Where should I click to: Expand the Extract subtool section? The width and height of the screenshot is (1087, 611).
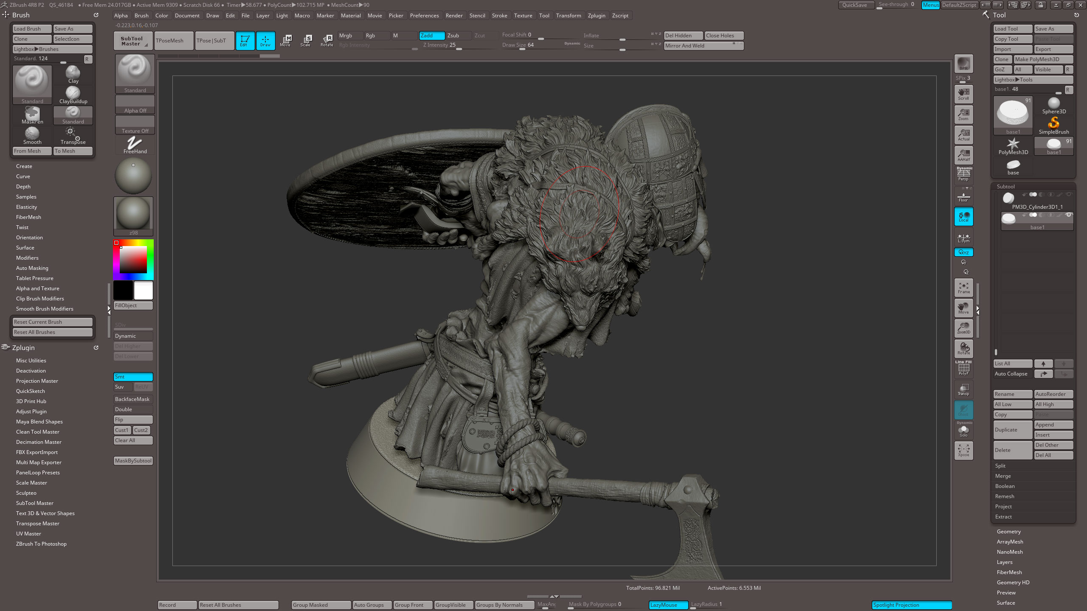1003,517
